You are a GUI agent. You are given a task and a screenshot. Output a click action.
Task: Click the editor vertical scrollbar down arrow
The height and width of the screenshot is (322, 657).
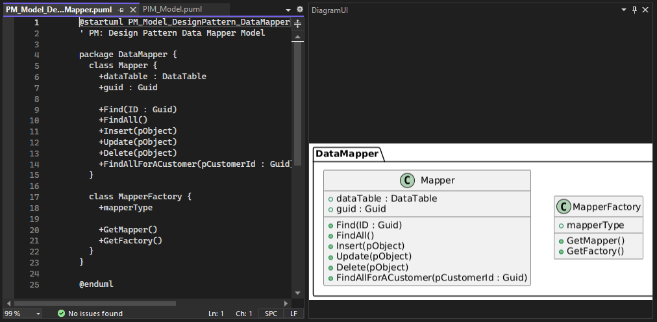tap(297, 293)
